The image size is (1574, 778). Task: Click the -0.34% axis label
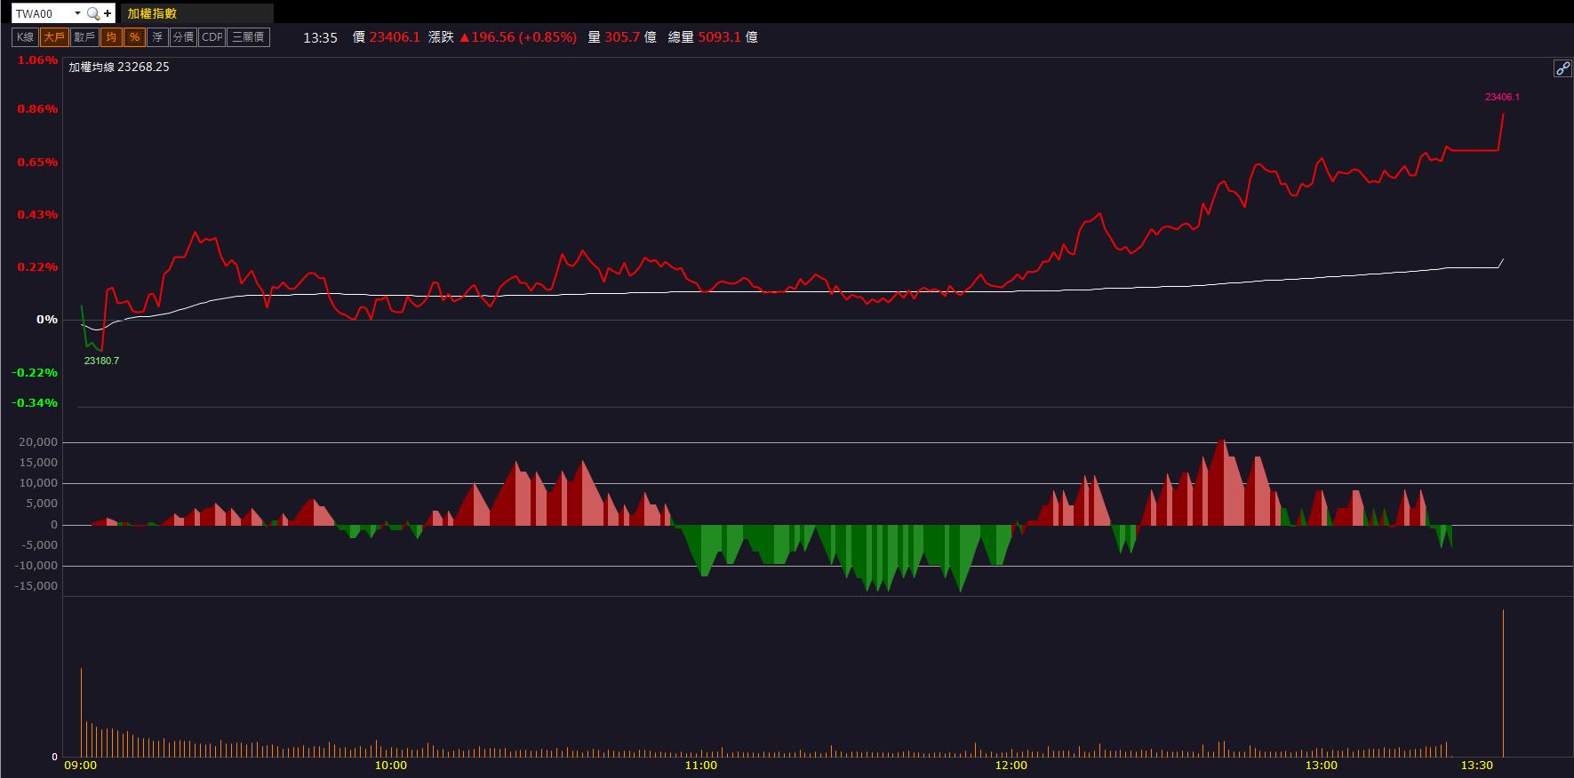[35, 403]
